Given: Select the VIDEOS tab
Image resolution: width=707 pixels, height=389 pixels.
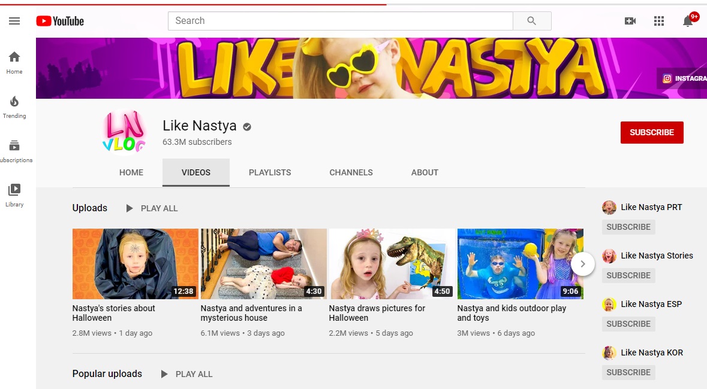Looking at the screenshot, I should [x=195, y=172].
